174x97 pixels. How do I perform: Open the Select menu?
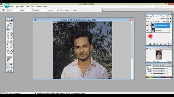click(x=22, y=6)
